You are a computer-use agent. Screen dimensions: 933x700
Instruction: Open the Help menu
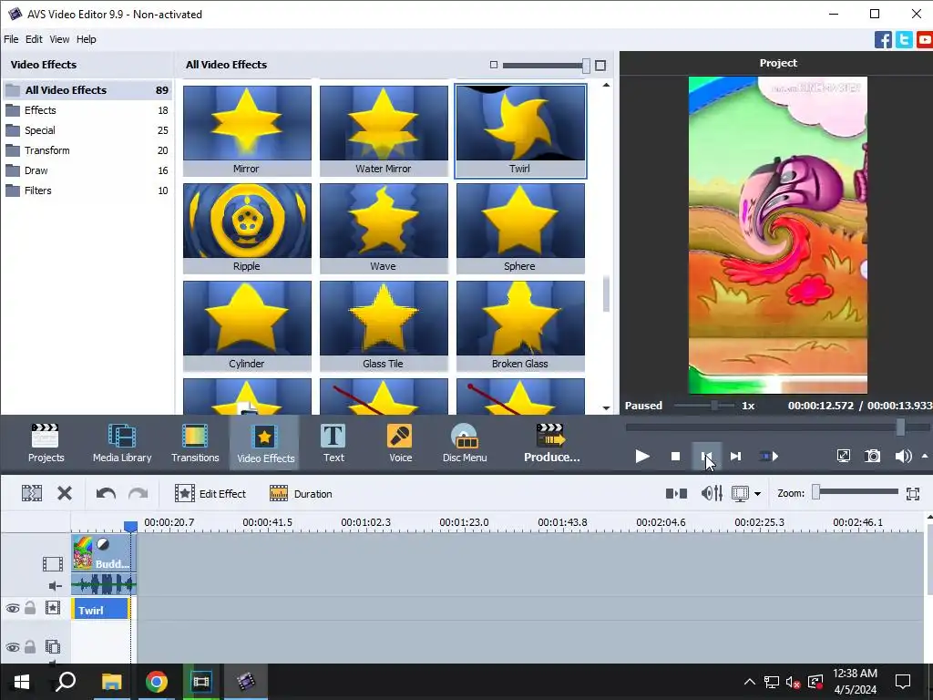(87, 39)
